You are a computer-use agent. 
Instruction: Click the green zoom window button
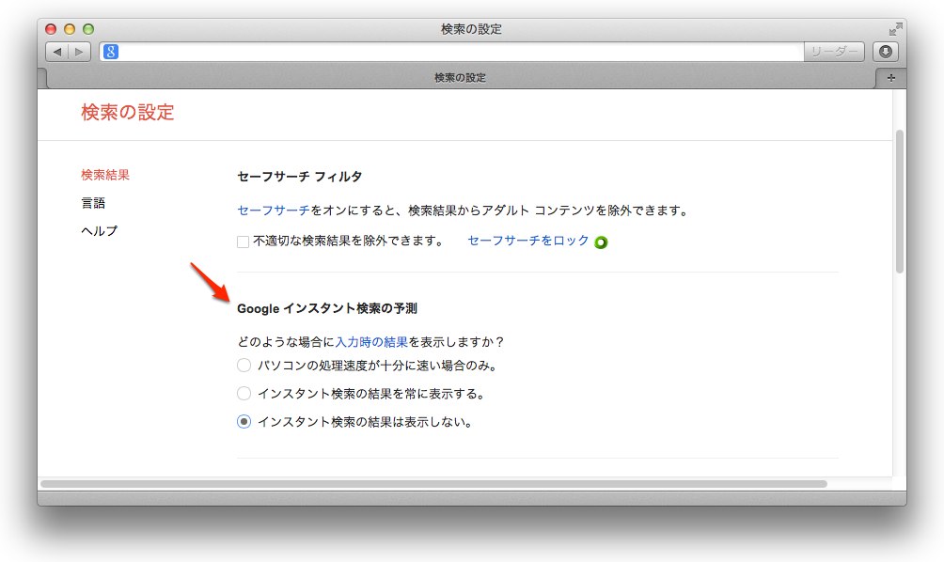[88, 29]
